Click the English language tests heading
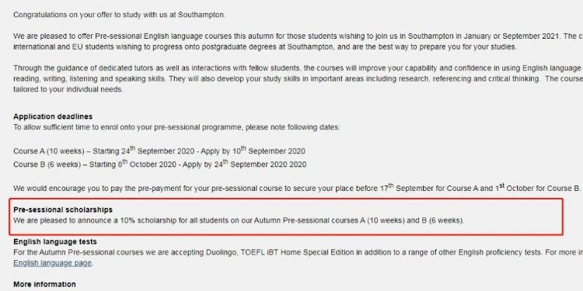 tap(55, 241)
